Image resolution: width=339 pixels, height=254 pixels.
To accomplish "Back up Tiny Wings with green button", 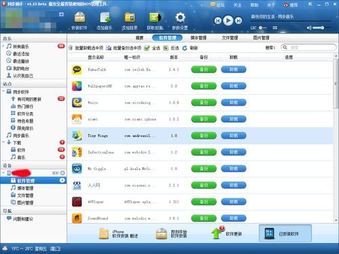I will click(x=204, y=135).
